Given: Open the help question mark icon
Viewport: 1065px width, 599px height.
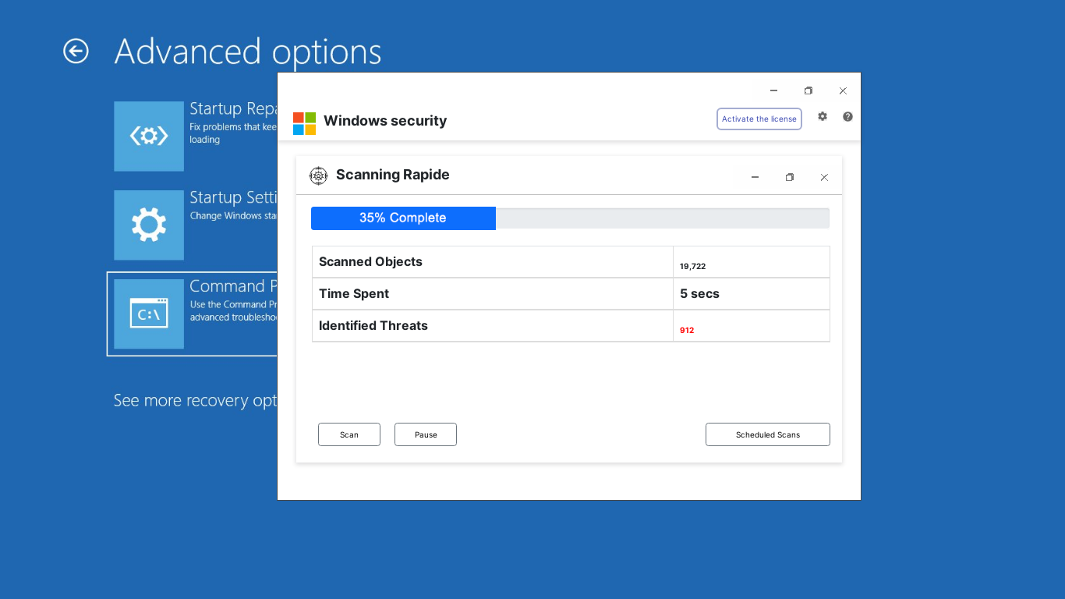Looking at the screenshot, I should click(847, 116).
